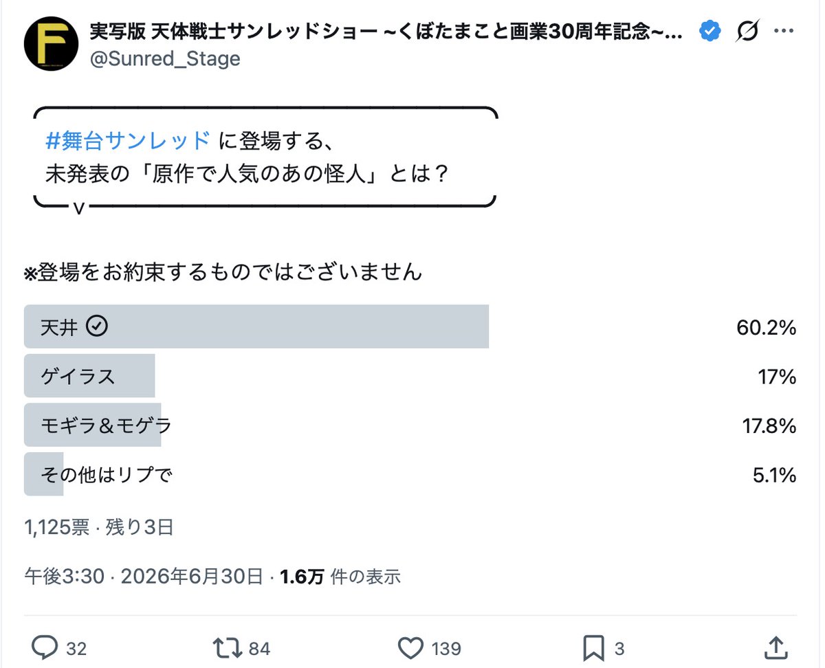The image size is (825, 668).
Task: Select the 天井 poll option
Action: coord(410,326)
